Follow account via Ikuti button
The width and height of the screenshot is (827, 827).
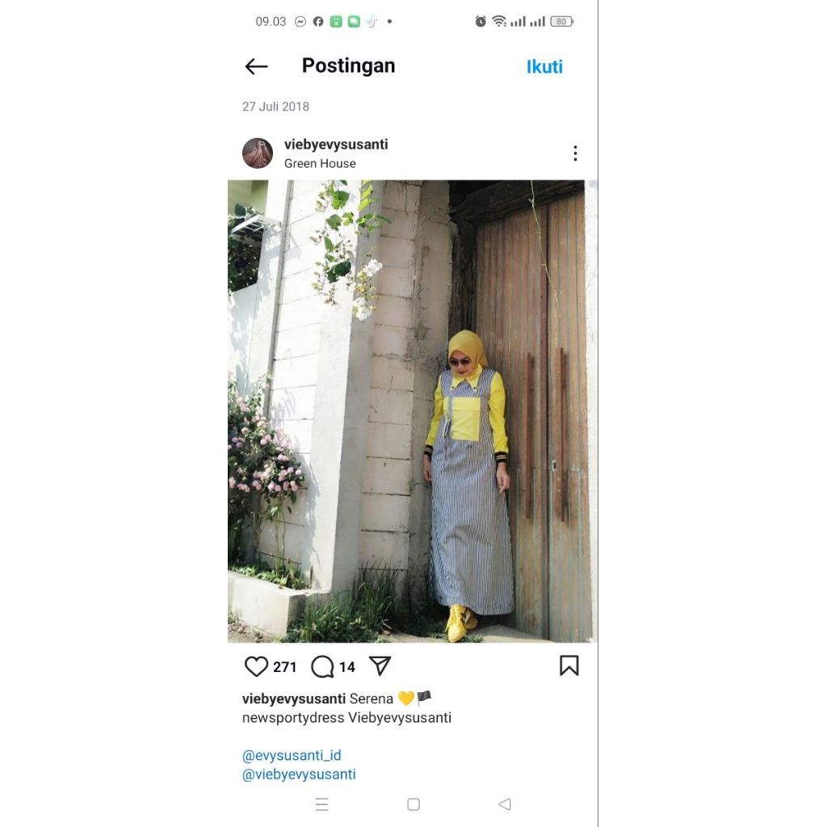click(544, 67)
